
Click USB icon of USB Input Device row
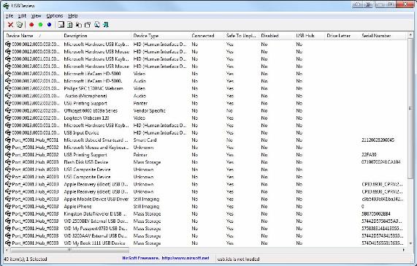pos(8,132)
